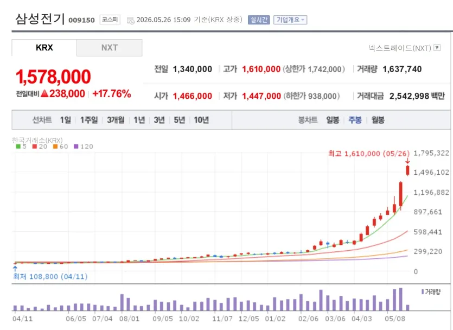
Task: Click the 고가 value 1,610,000
Action: (x=261, y=69)
